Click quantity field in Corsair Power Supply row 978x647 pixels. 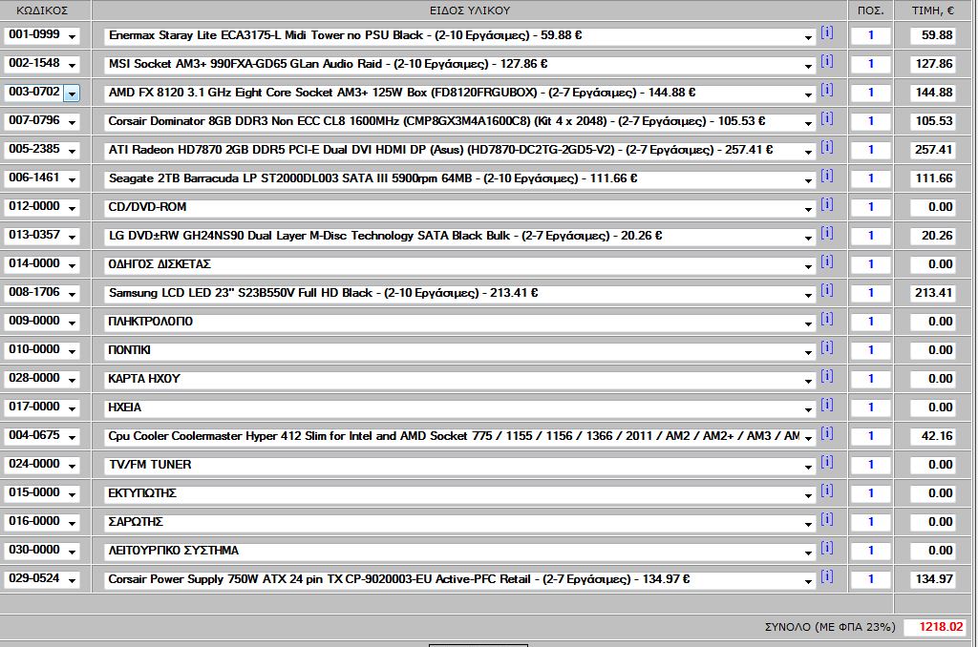(870, 579)
